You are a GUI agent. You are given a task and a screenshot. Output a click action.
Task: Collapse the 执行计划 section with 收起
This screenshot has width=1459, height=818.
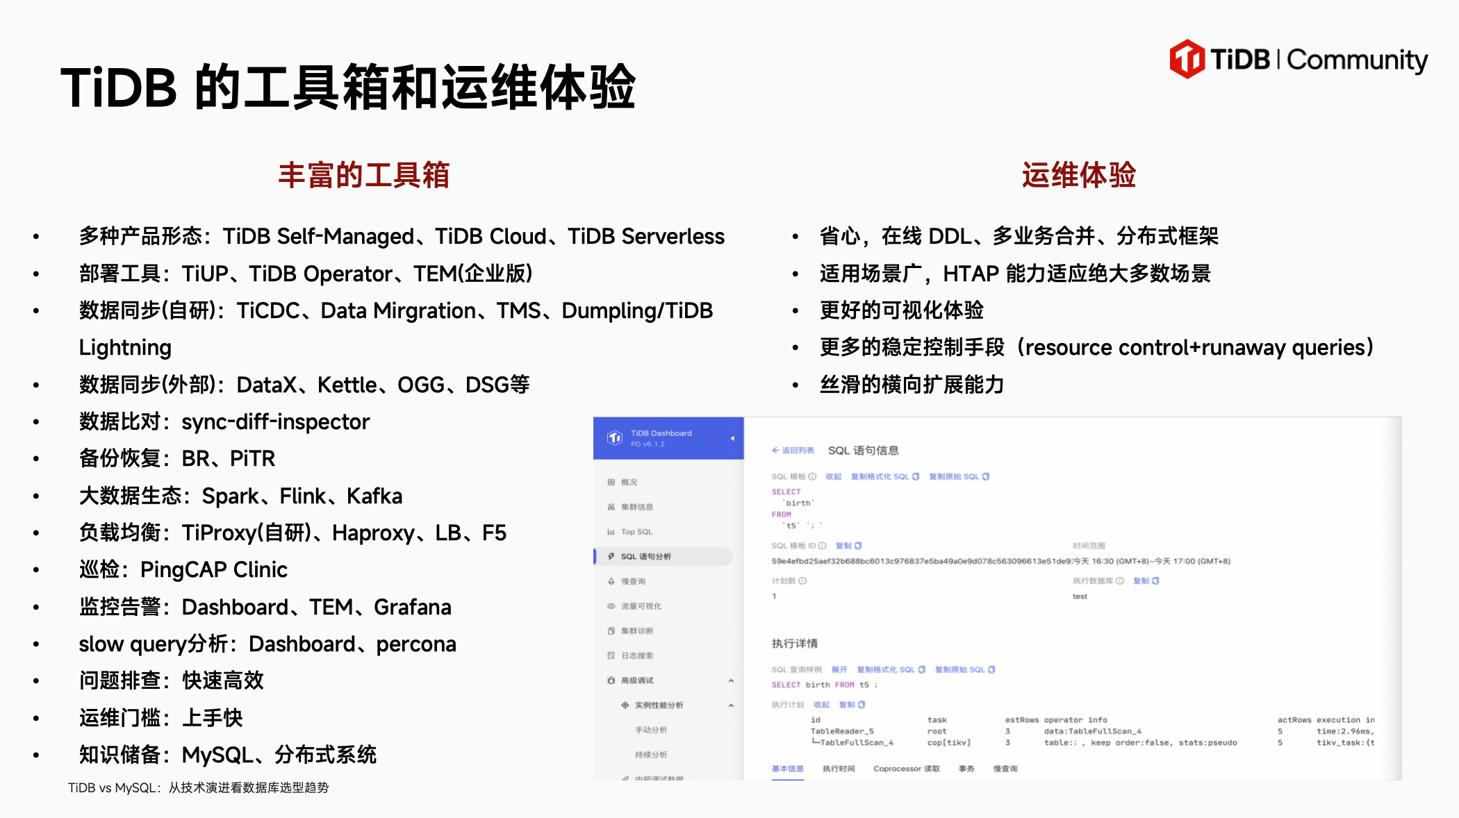[821, 704]
